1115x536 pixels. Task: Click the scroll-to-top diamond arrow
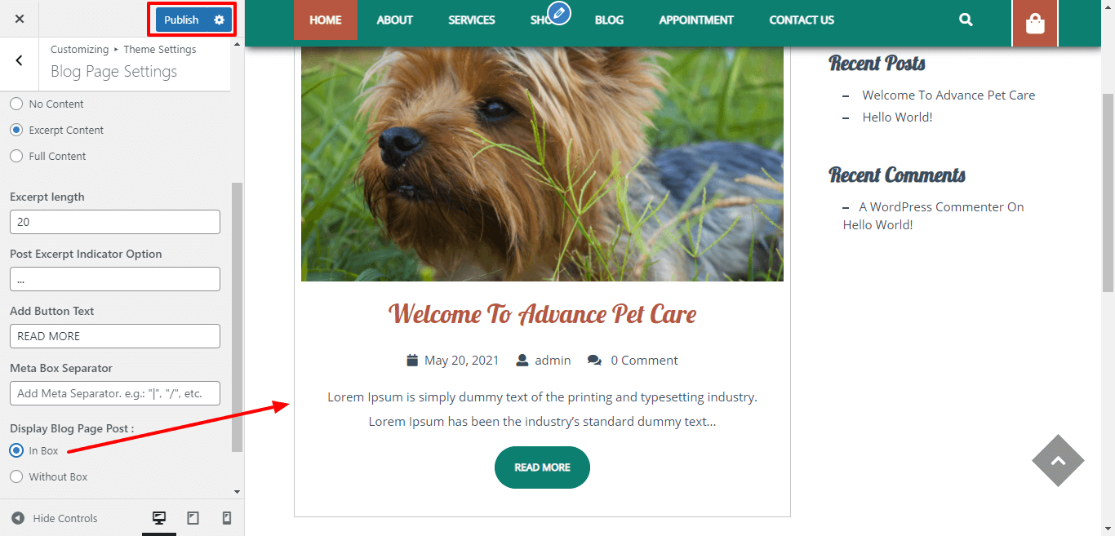click(1058, 460)
